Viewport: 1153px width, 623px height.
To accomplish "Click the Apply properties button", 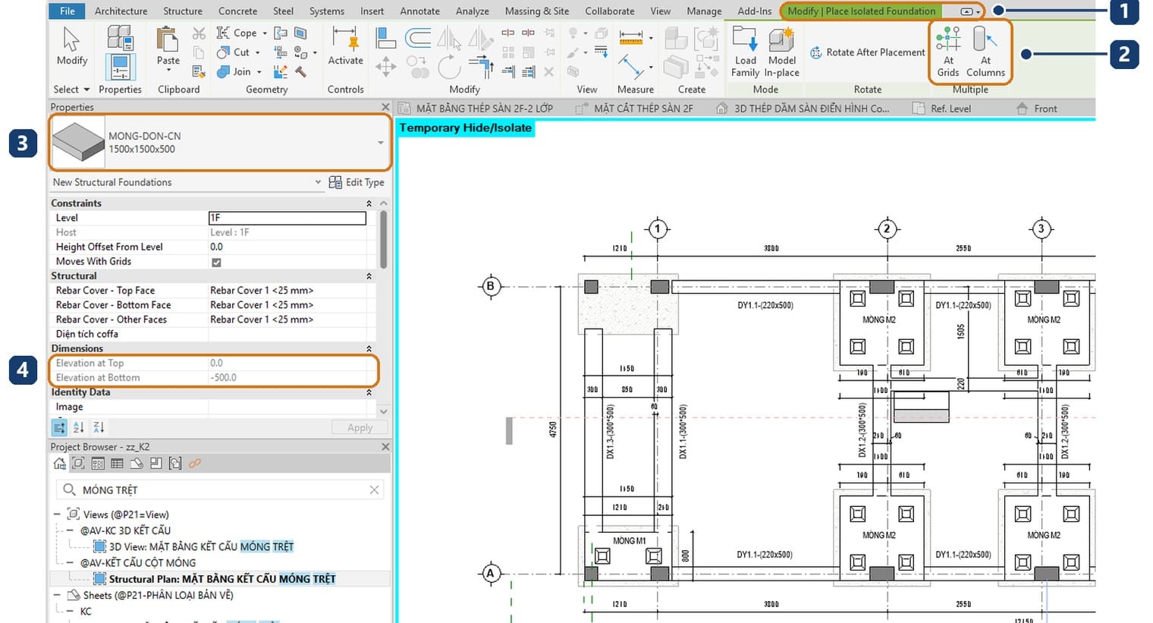I will click(360, 427).
